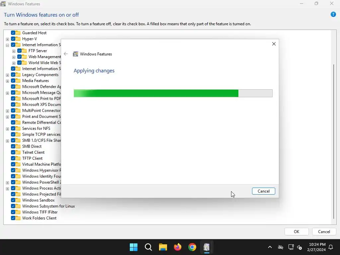The width and height of the screenshot is (340, 255).
Task: Select the TFTP Client entry
Action: click(32, 158)
